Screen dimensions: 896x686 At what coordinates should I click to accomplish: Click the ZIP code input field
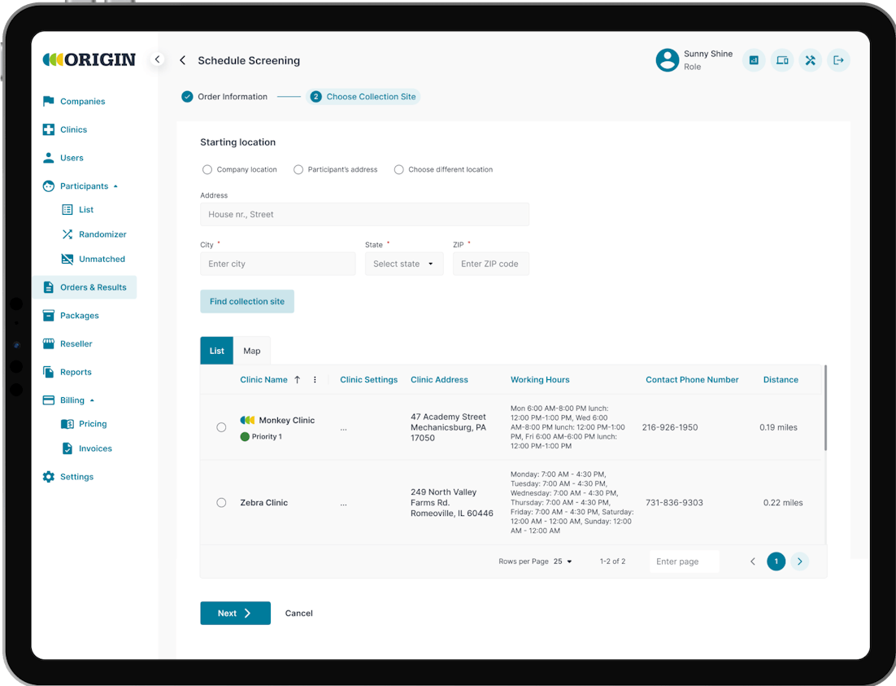tap(491, 264)
